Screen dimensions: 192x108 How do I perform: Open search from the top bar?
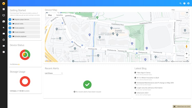pyautogui.click(x=180, y=3)
